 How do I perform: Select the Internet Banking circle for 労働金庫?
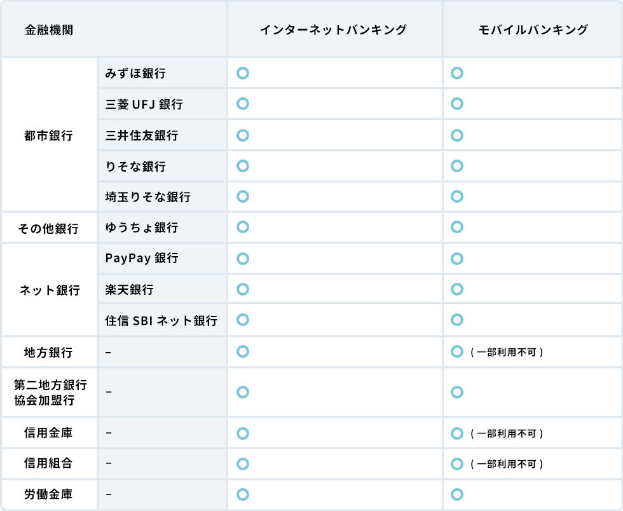242,494
